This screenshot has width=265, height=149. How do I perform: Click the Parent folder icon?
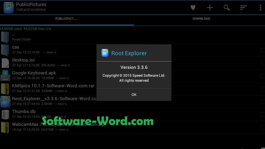[x=5, y=37]
